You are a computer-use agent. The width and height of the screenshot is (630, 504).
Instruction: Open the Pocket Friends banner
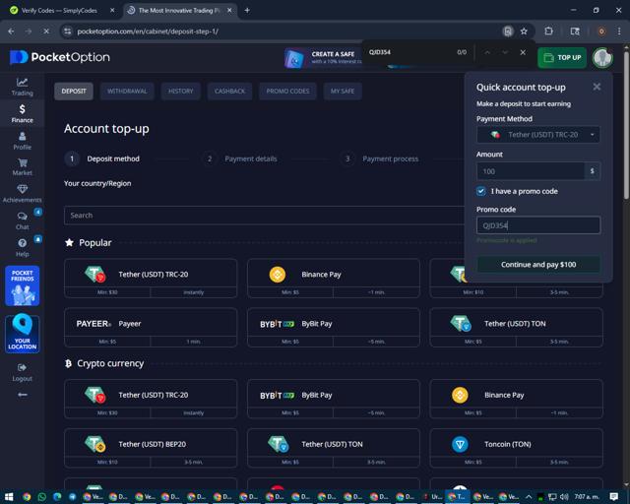[x=23, y=285]
